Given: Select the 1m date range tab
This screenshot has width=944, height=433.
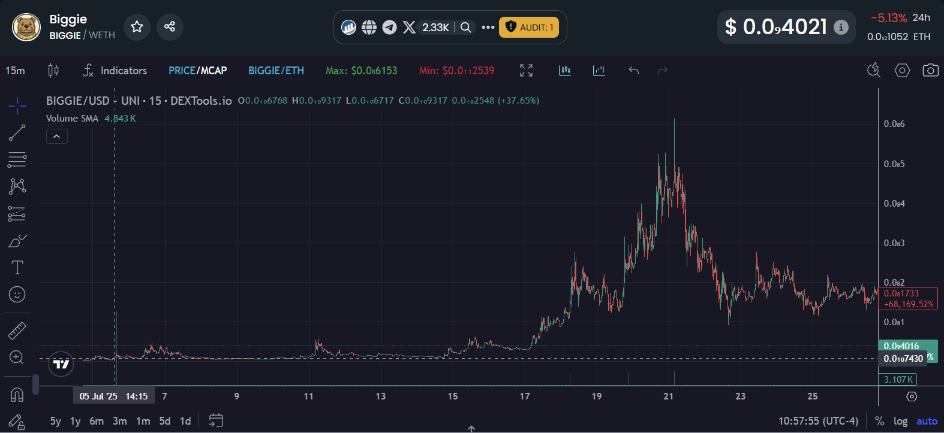Looking at the screenshot, I should click(x=143, y=421).
